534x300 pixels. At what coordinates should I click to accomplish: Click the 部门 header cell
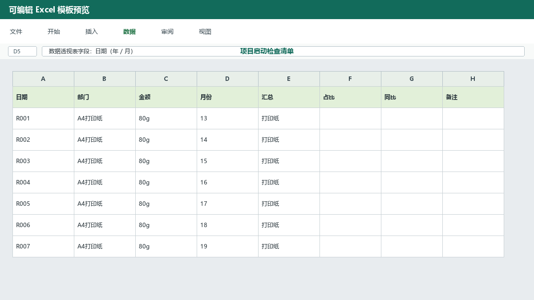tap(105, 97)
